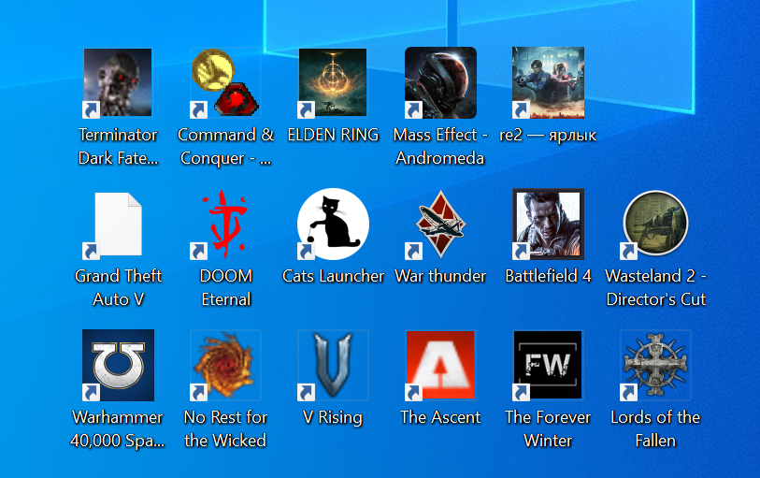Click the 'DOOM Eternal' text label

tap(226, 287)
